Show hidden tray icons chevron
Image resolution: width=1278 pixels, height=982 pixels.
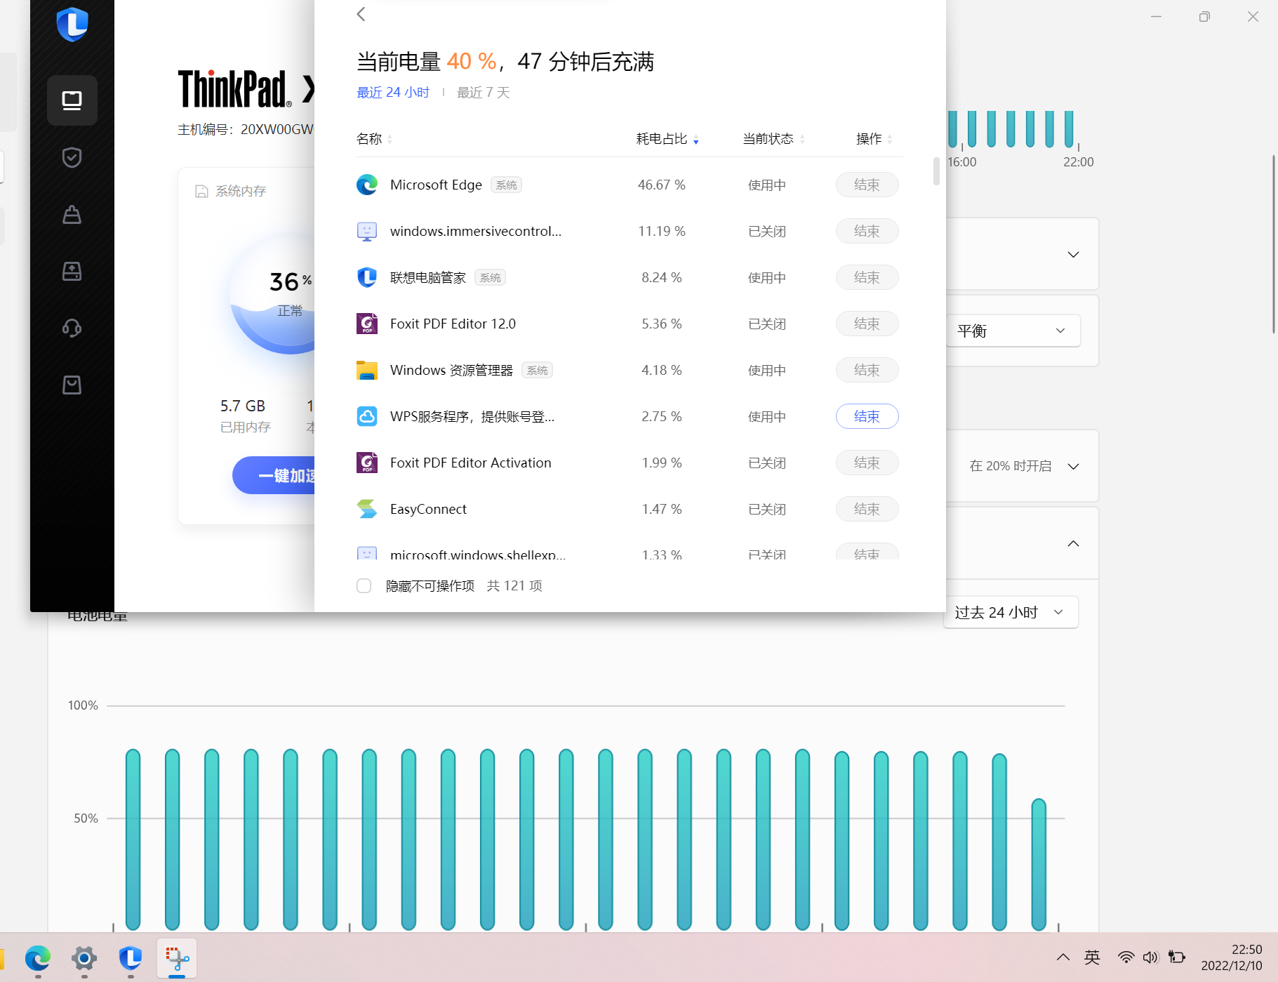1063,957
